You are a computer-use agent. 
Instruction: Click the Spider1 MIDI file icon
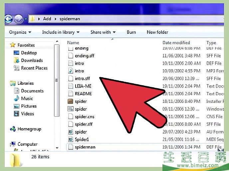[71, 139]
